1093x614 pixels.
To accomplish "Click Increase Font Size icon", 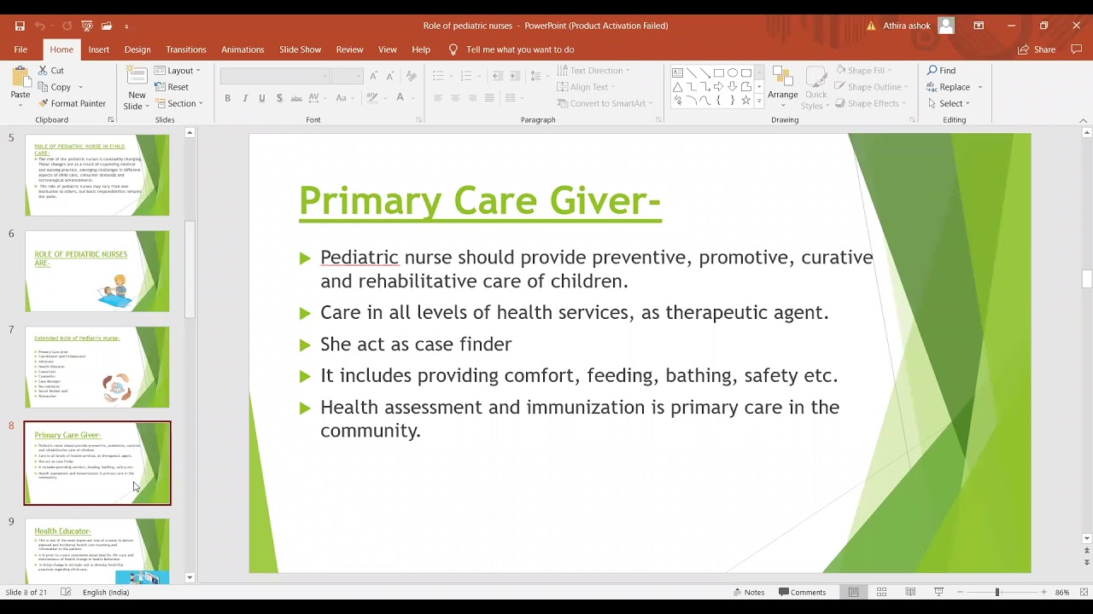I will pos(373,77).
